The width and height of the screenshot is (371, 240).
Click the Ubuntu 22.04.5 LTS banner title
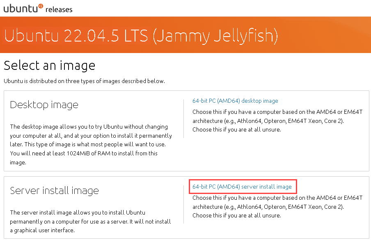pos(141,36)
